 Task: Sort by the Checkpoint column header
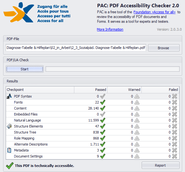pos(40,90)
